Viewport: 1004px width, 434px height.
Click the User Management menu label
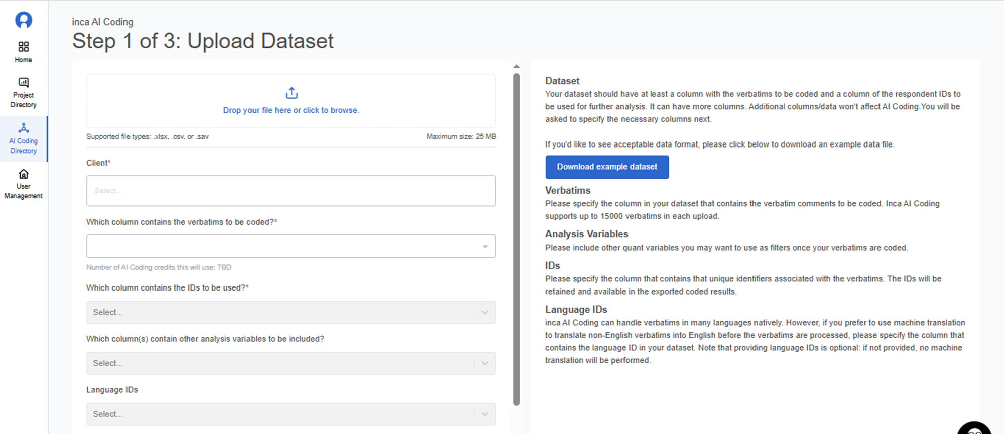(x=23, y=191)
